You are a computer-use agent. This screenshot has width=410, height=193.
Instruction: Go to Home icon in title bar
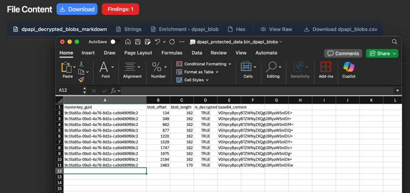[x=128, y=42]
